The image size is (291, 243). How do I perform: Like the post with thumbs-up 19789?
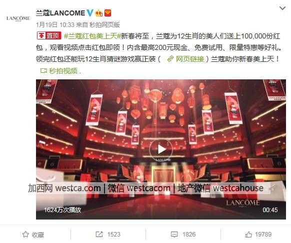pos(258,235)
